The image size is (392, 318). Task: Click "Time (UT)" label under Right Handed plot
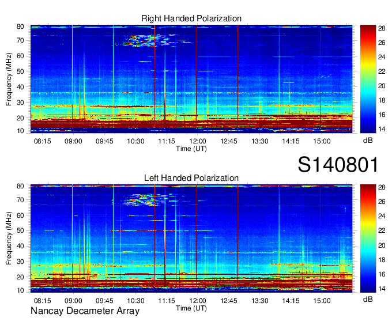(x=191, y=149)
